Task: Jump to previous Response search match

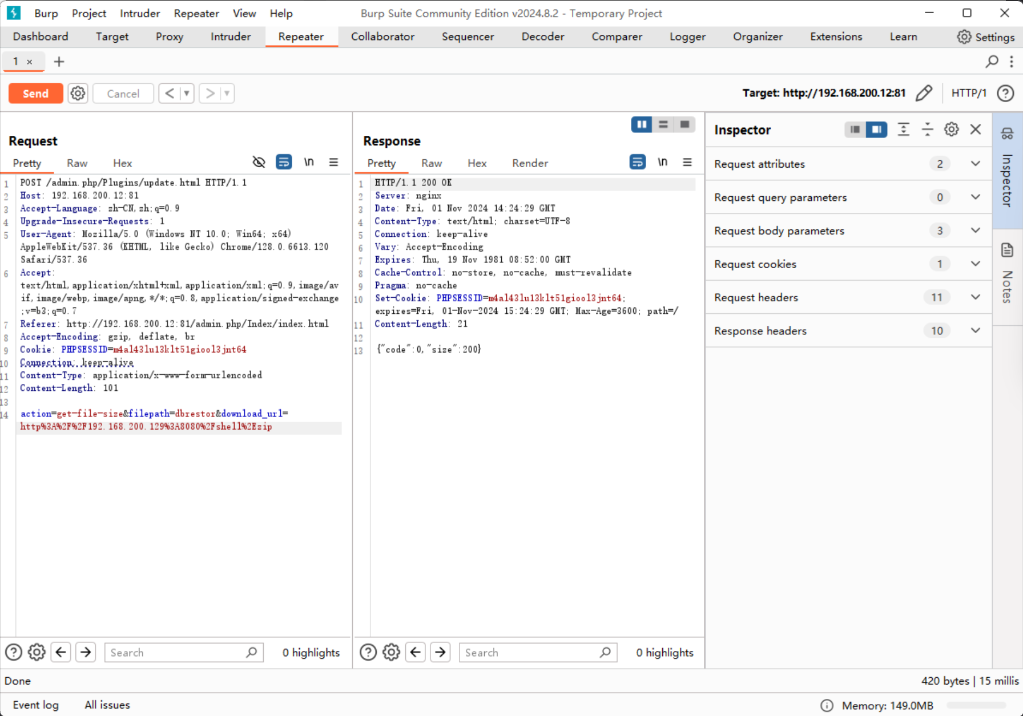Action: 416,652
